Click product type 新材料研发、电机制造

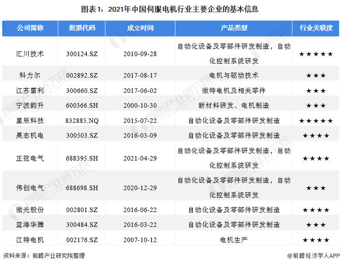coord(234,105)
